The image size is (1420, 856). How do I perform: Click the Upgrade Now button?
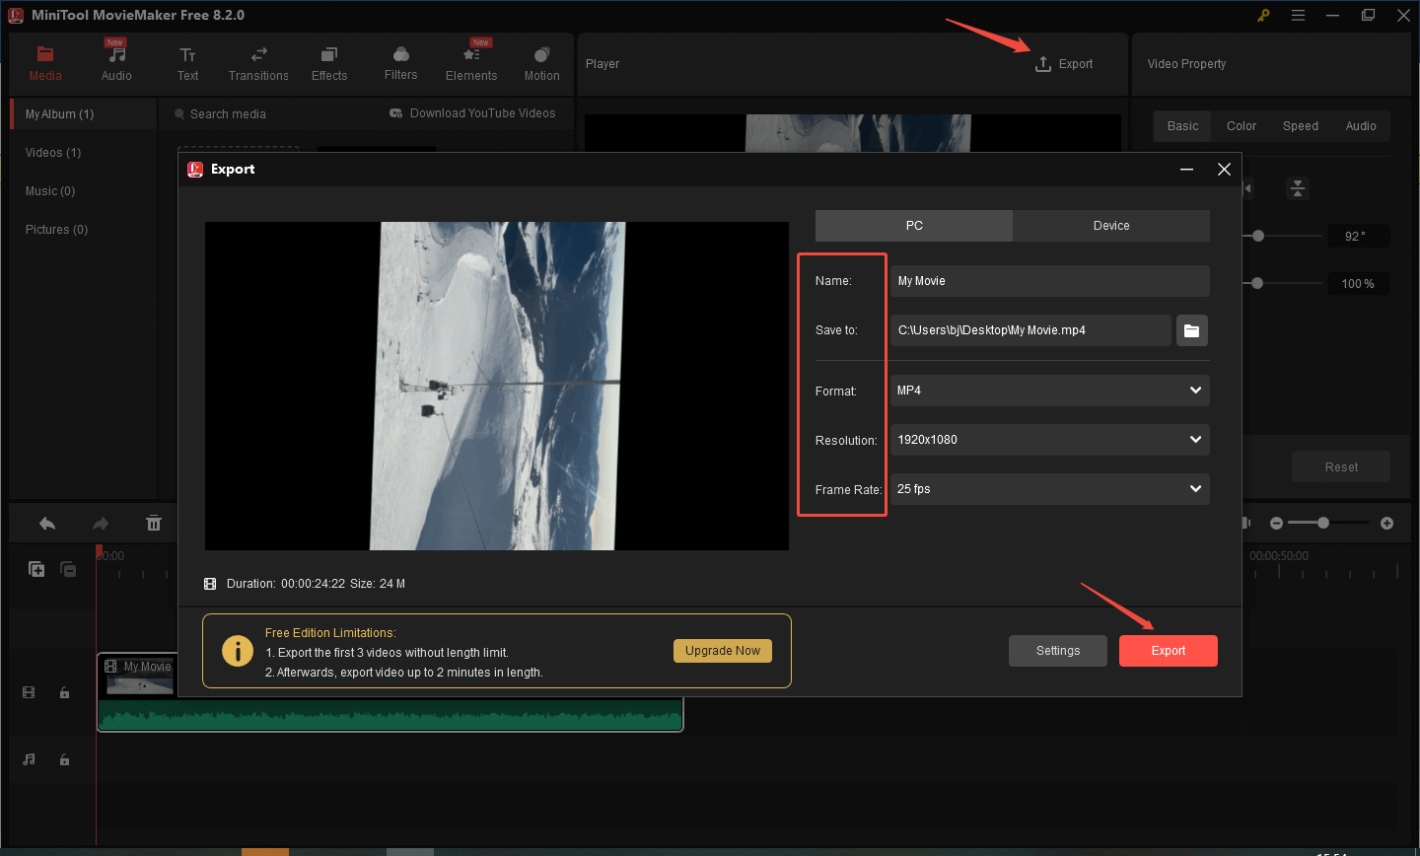(x=723, y=651)
